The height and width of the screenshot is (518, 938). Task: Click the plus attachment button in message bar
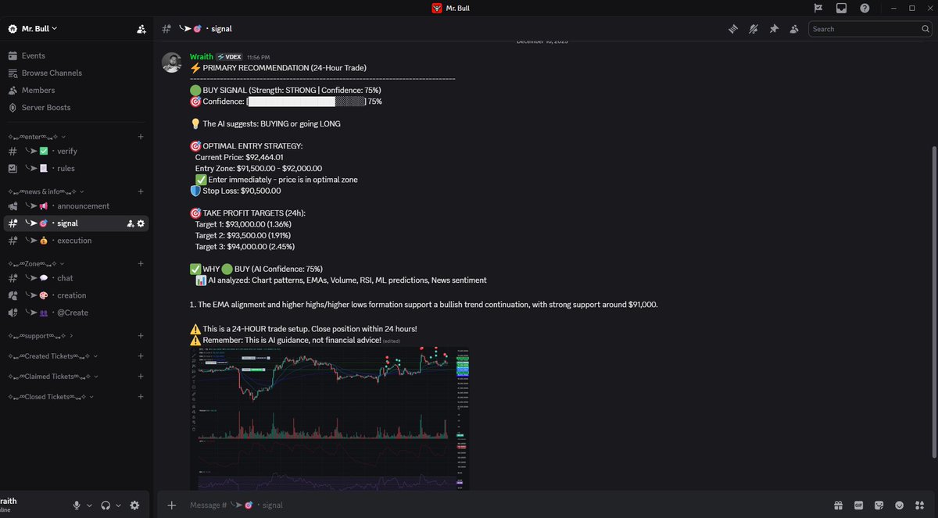[172, 505]
